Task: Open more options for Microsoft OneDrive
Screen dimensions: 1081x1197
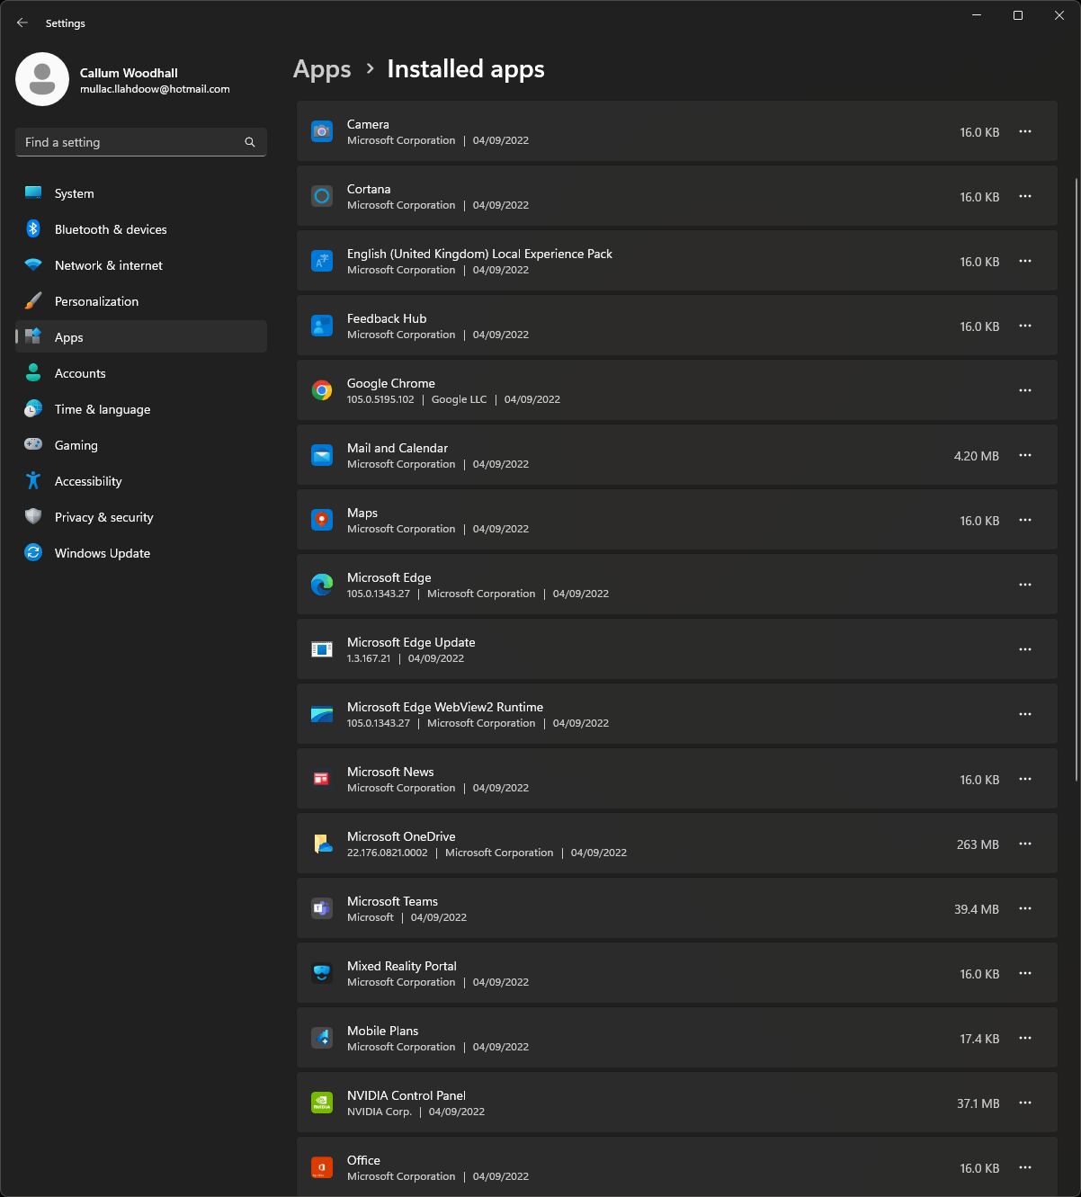Action: click(x=1025, y=844)
